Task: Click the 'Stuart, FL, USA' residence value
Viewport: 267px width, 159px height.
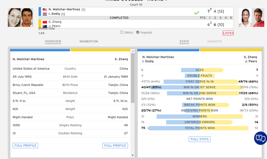Action: 24,93
